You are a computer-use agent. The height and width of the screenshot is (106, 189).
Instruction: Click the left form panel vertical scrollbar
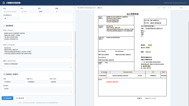click(x=75, y=69)
